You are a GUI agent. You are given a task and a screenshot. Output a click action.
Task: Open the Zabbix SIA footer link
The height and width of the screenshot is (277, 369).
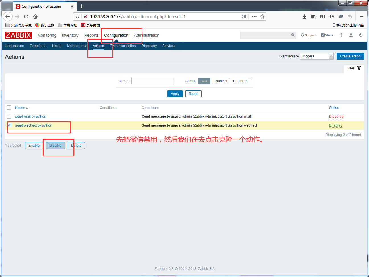tap(206, 269)
